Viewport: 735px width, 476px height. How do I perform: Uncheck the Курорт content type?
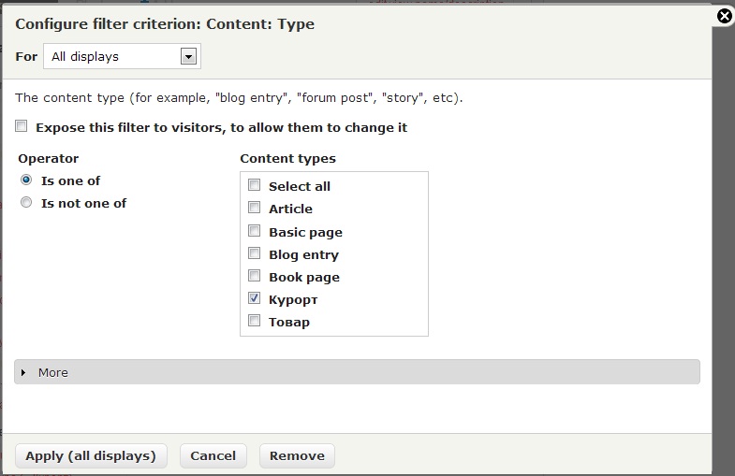pos(254,298)
